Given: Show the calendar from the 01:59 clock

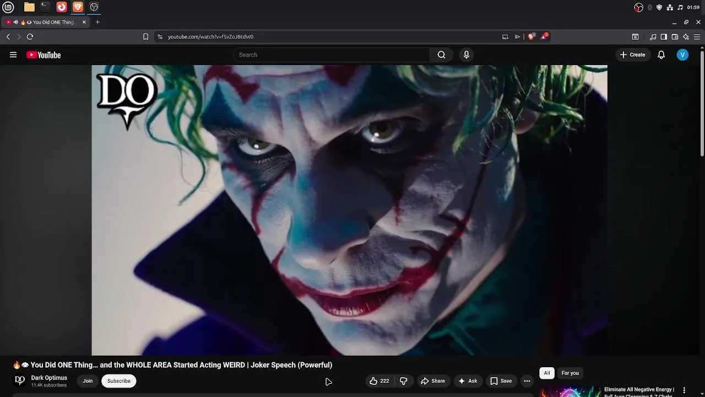Looking at the screenshot, I should pos(693,7).
